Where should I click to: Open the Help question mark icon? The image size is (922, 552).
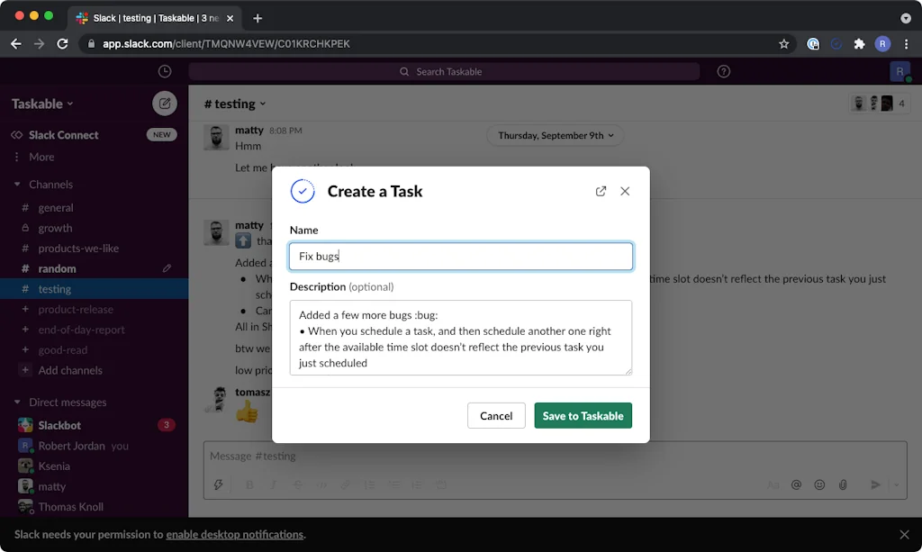point(723,71)
